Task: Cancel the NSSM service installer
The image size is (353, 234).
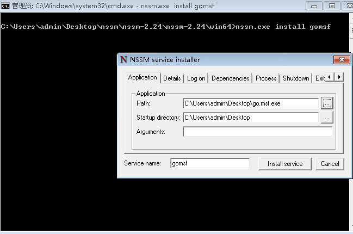Action: click(330, 164)
